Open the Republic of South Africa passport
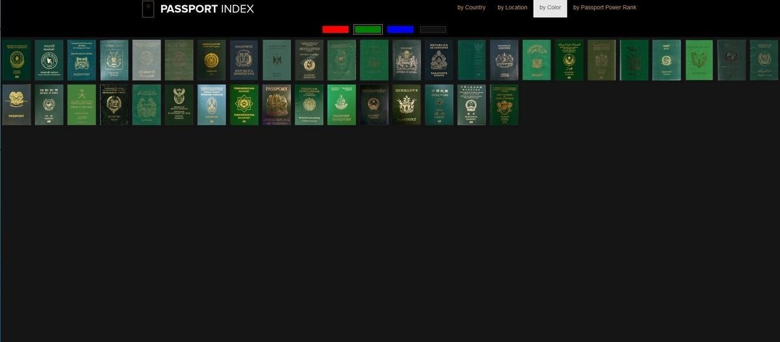The image size is (780, 342). tap(179, 105)
